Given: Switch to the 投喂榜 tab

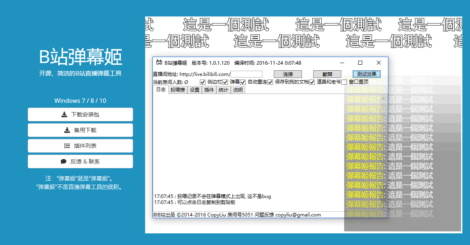Looking at the screenshot, I should [177, 90].
